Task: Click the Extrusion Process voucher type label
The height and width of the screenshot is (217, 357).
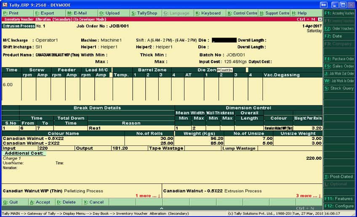Action: [x=19, y=26]
